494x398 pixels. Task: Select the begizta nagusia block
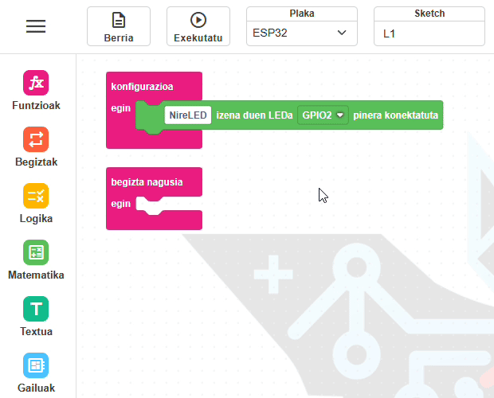pos(147,182)
